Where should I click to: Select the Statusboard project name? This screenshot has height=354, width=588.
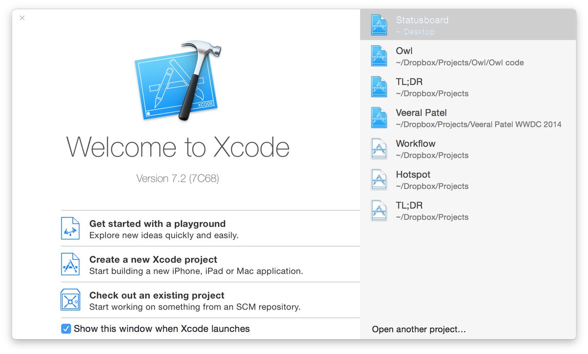point(422,20)
